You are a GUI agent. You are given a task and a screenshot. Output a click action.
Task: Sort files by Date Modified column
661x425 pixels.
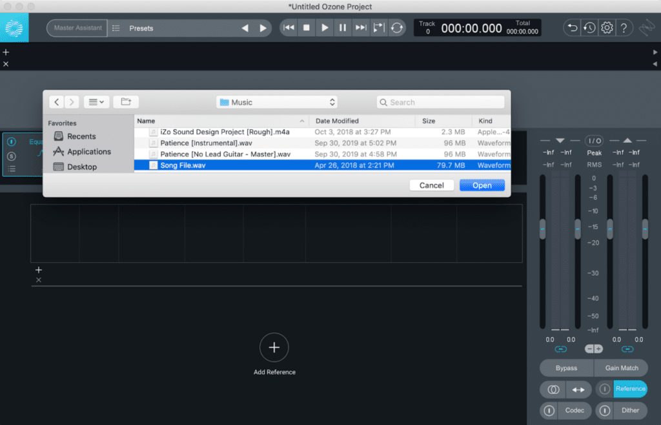(x=362, y=121)
